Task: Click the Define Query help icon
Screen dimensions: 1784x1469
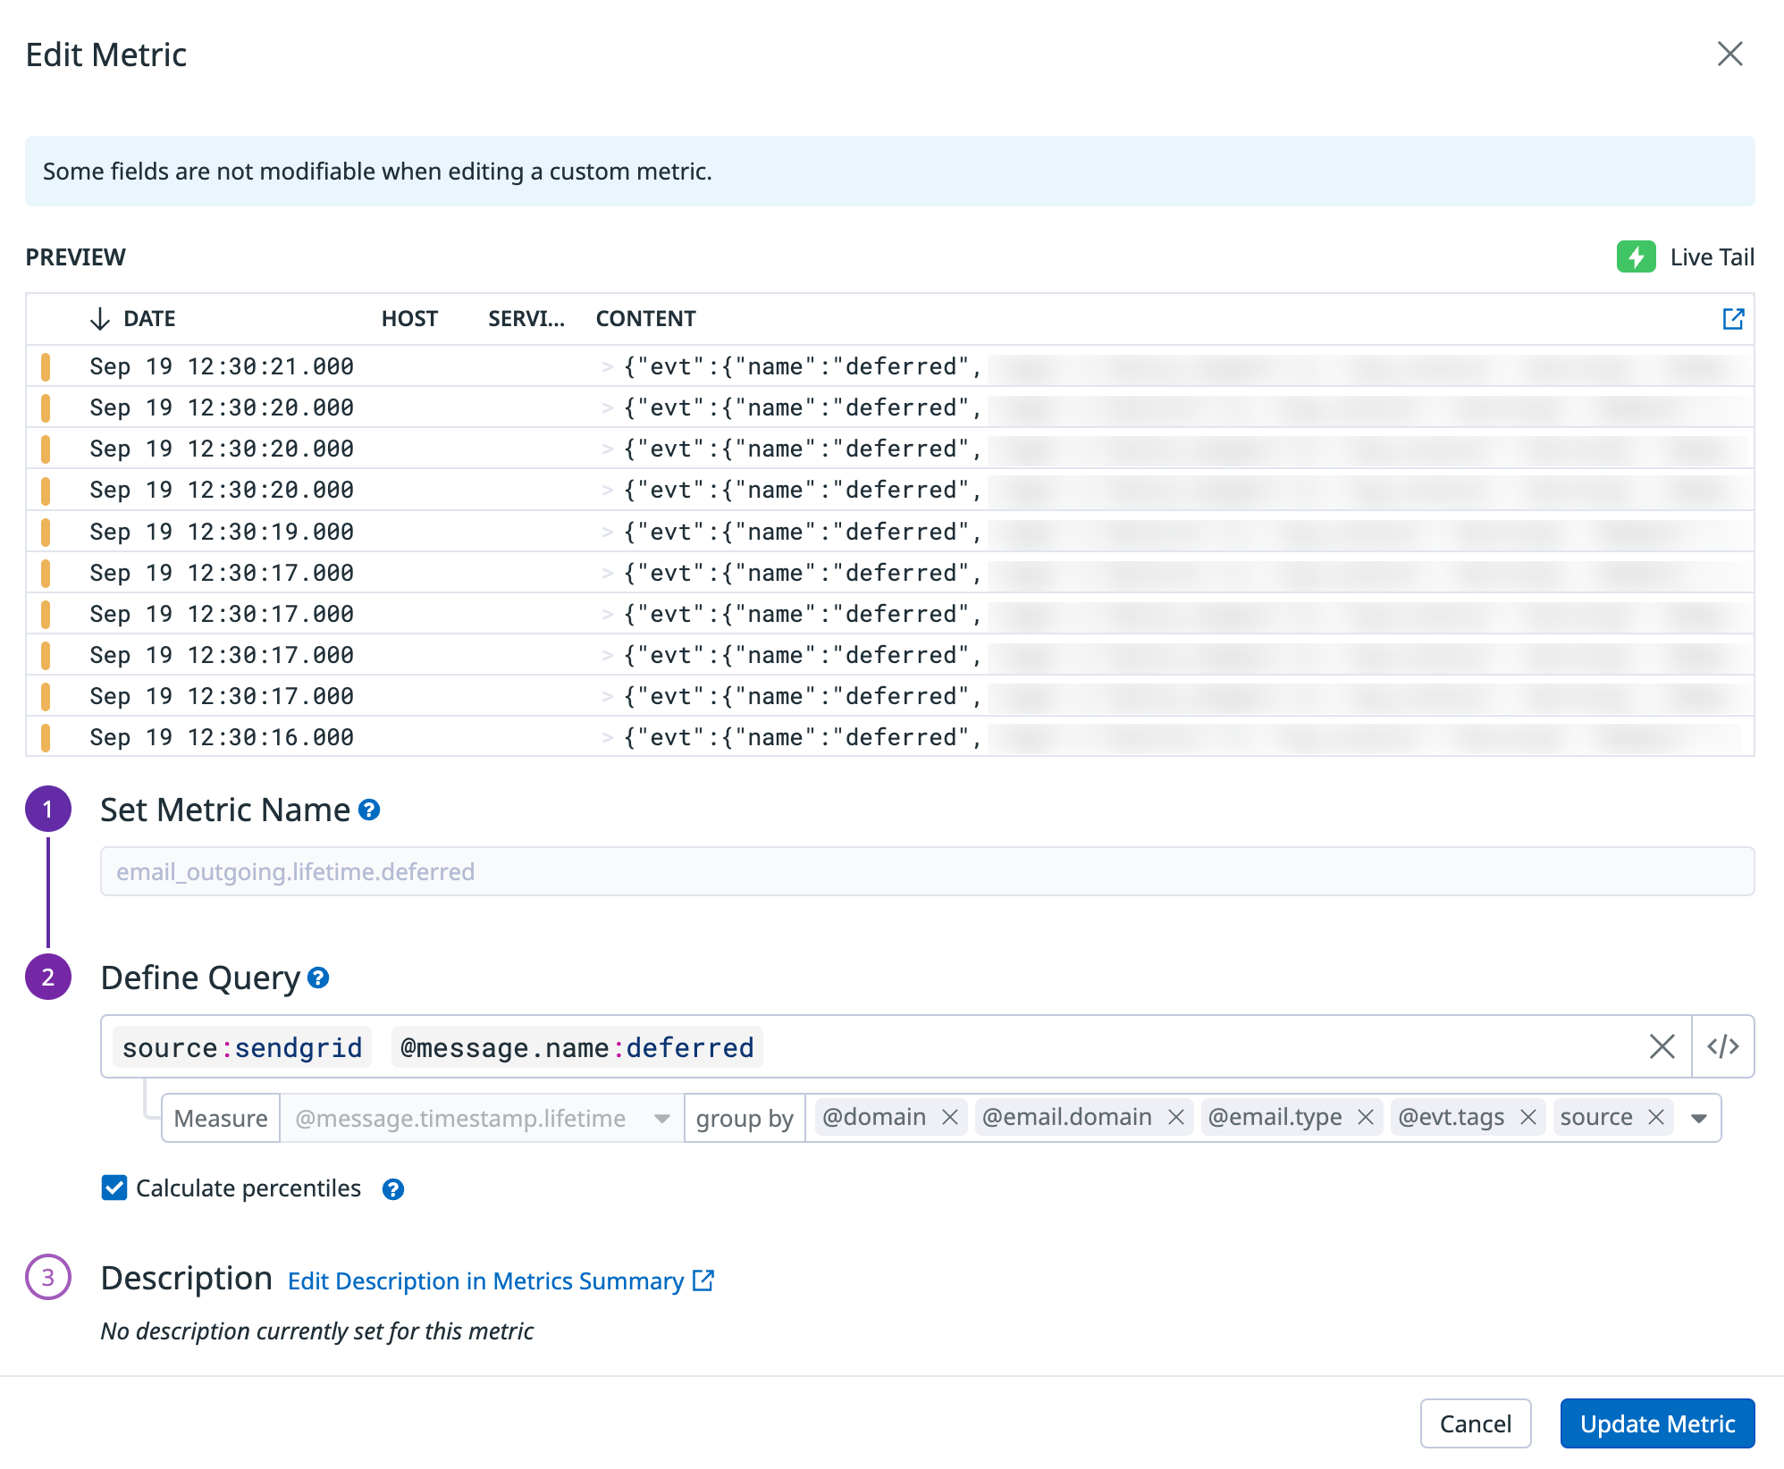Action: pyautogui.click(x=318, y=979)
